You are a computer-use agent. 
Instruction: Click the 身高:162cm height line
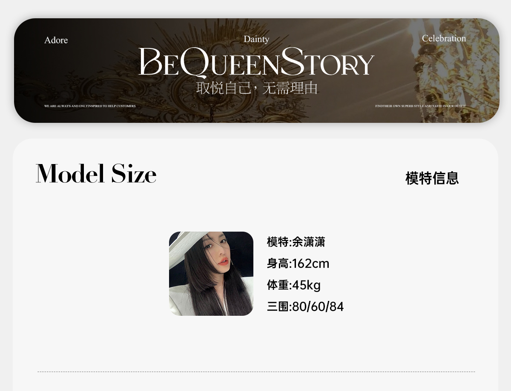(x=298, y=263)
